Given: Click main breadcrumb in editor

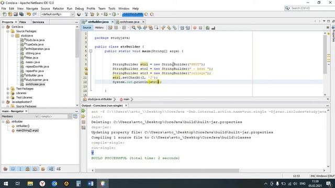Looking at the screenshot, I should pyautogui.click(x=126, y=99).
